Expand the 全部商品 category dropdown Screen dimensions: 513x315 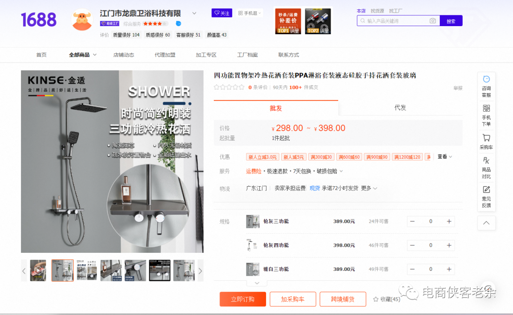point(80,55)
